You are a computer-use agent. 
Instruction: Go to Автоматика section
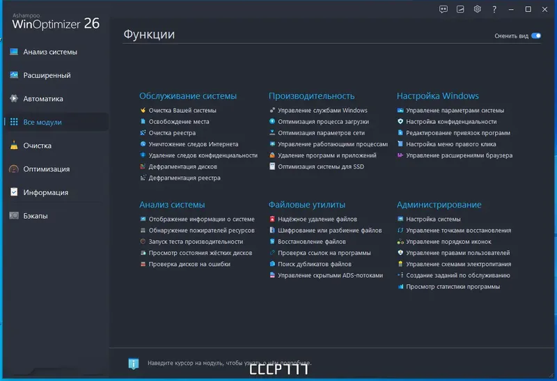43,99
